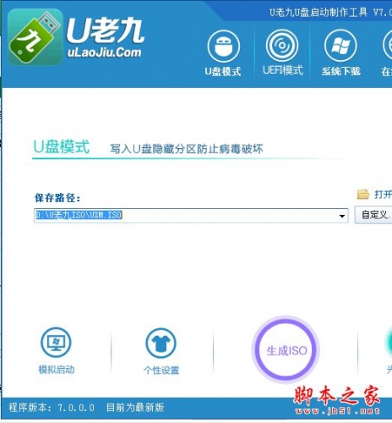
Task: Click the yellow folder 打开 icon
Action: tap(363, 195)
